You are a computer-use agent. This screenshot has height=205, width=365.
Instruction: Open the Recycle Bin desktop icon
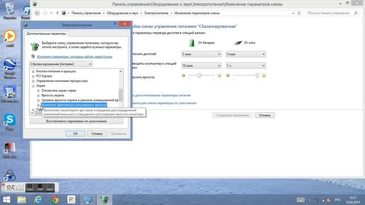click(10, 10)
